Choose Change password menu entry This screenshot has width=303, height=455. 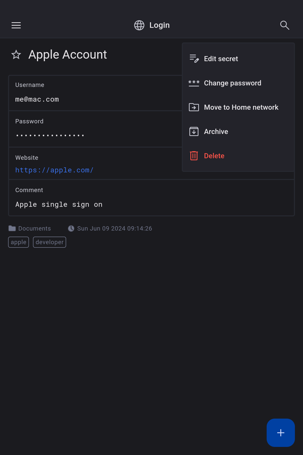233,83
